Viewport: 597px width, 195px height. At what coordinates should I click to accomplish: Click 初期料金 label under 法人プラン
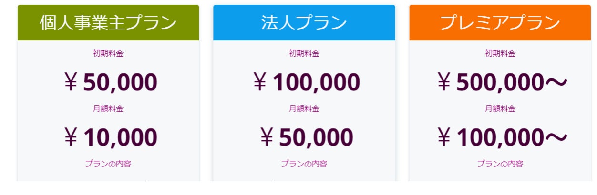click(304, 53)
